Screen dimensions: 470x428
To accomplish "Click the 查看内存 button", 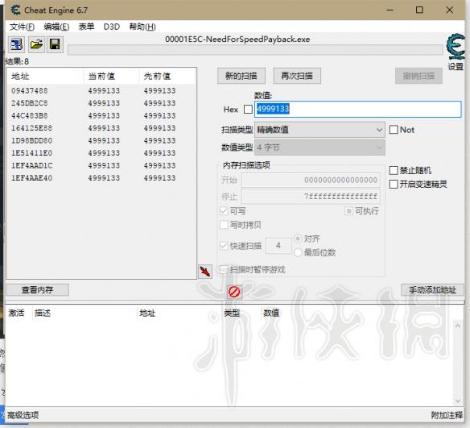I will (38, 289).
